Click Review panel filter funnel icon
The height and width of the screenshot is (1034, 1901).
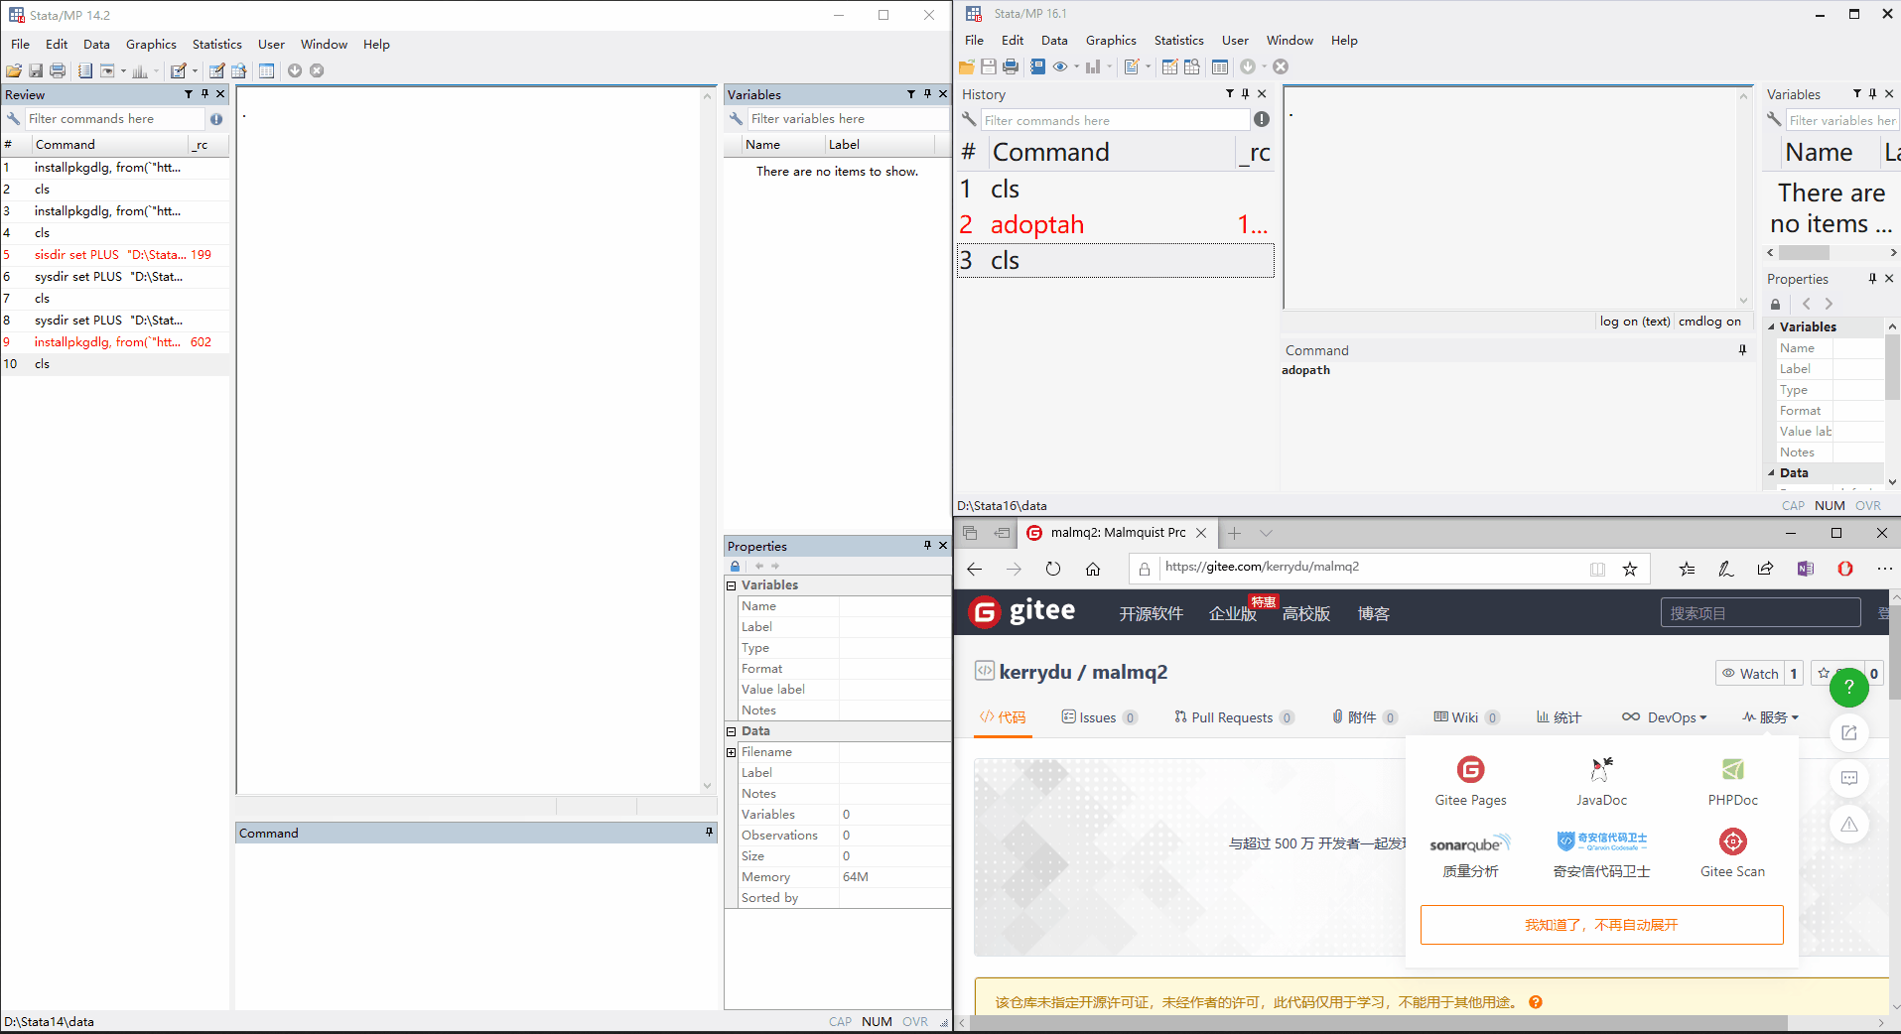coord(189,94)
